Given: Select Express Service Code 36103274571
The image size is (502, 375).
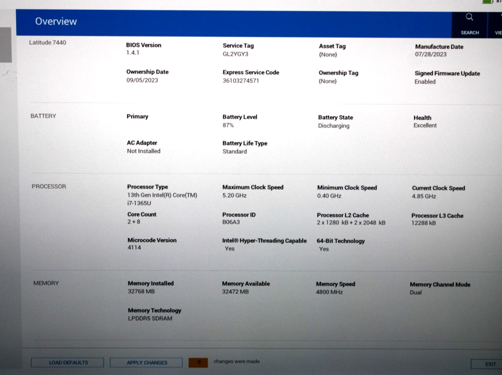Looking at the screenshot, I should [x=241, y=81].
